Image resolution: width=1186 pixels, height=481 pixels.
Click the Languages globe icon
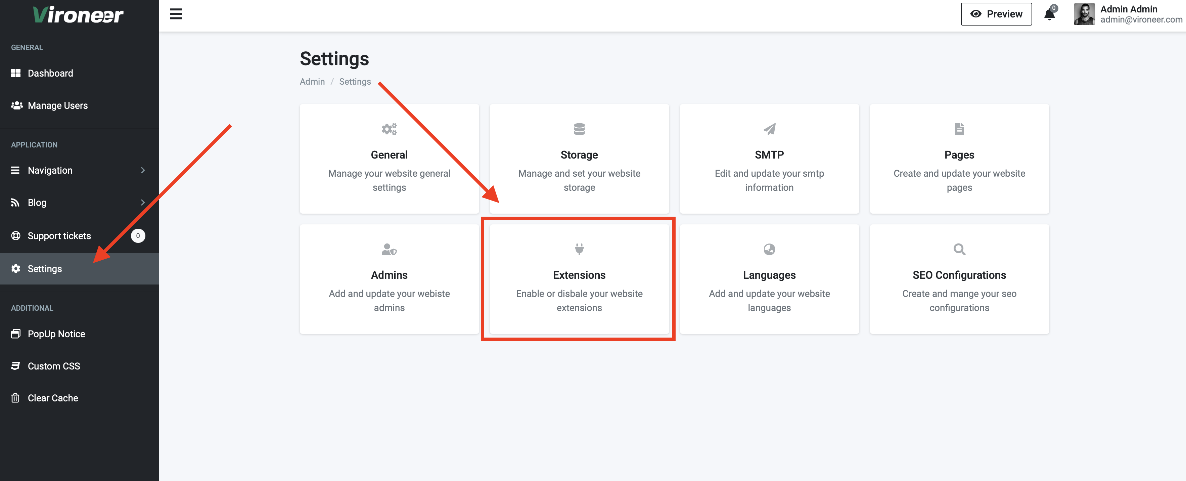click(x=769, y=249)
